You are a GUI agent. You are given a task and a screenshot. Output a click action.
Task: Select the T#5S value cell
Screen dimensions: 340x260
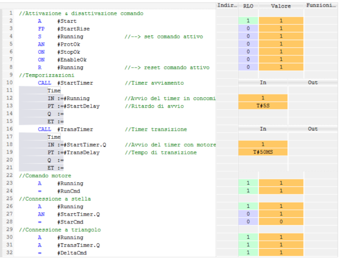click(263, 106)
